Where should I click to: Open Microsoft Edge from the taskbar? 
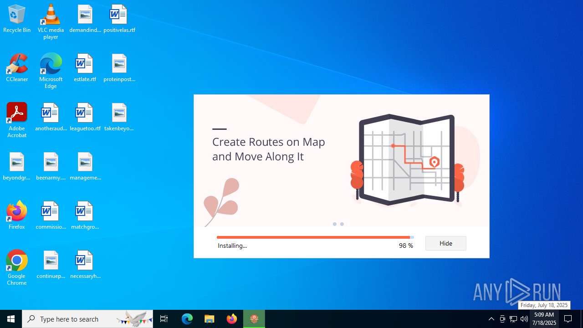(187, 319)
